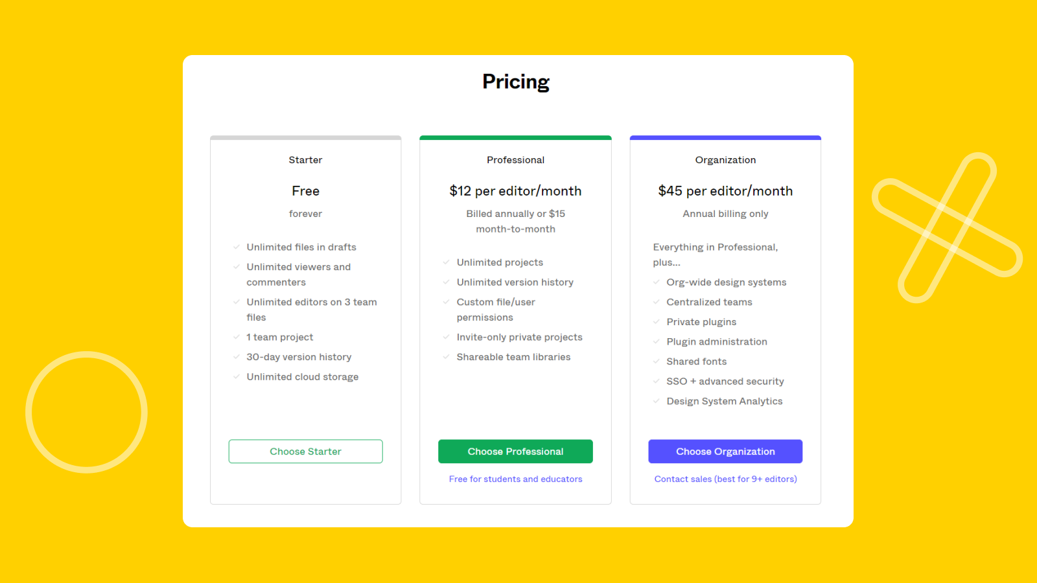Click the $12 per editor/month price
This screenshot has height=583, width=1037.
(x=515, y=191)
